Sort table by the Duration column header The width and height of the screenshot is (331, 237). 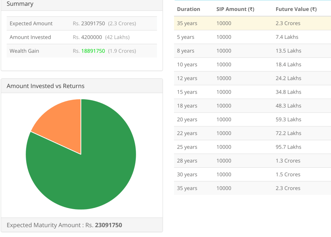tap(189, 9)
